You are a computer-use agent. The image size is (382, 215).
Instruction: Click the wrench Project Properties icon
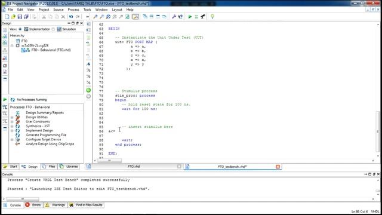point(174,17)
